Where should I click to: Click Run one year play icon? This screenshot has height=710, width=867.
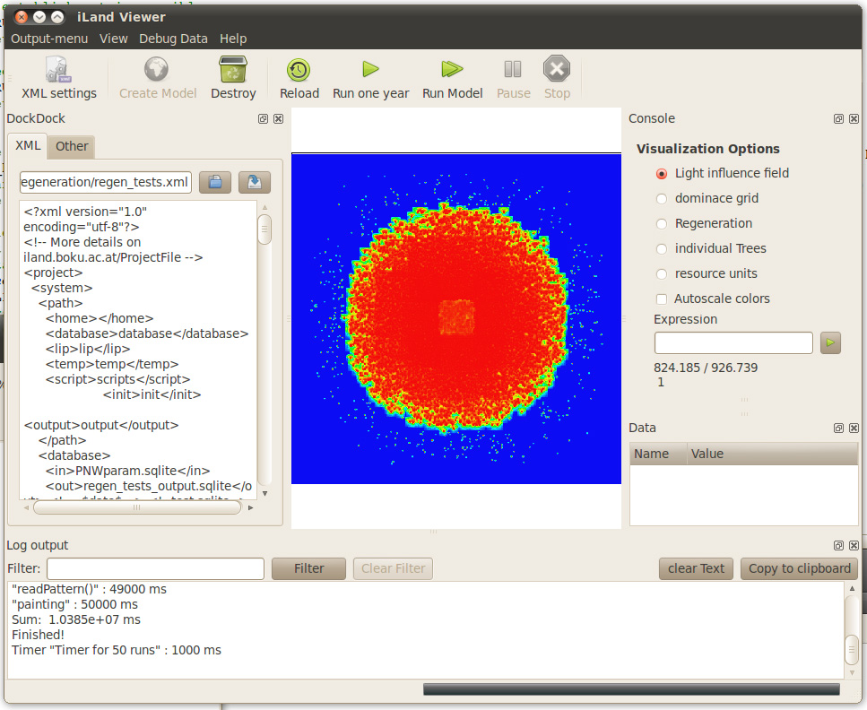pos(370,69)
